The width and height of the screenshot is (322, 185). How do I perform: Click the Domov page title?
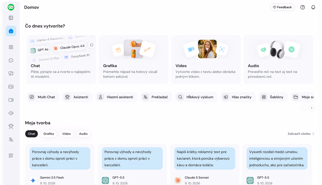pos(32,7)
